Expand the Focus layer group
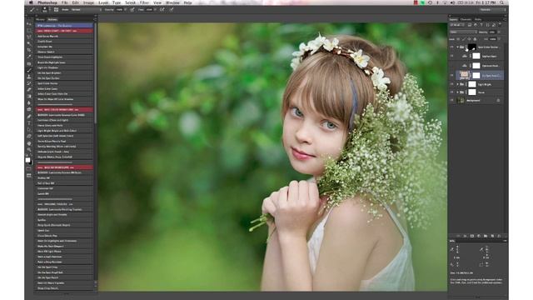 pos(457,92)
